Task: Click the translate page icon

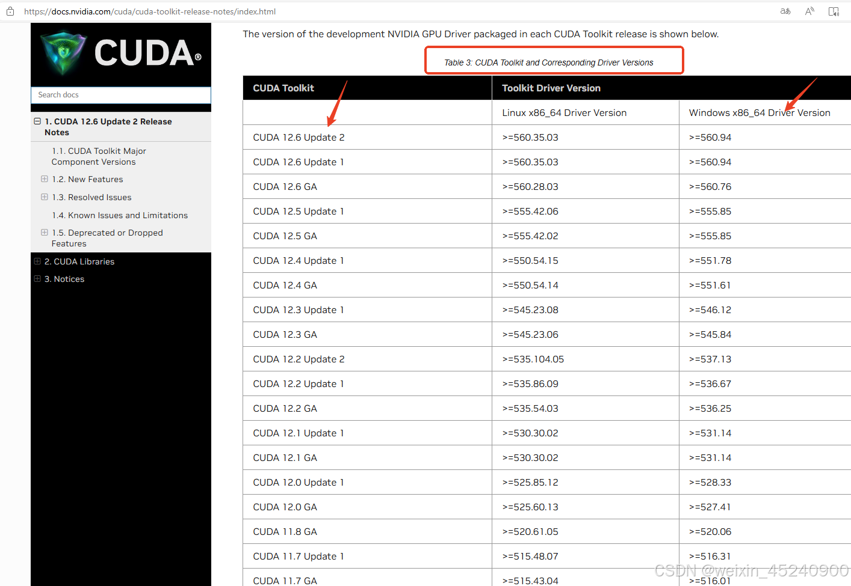Action: click(x=785, y=11)
